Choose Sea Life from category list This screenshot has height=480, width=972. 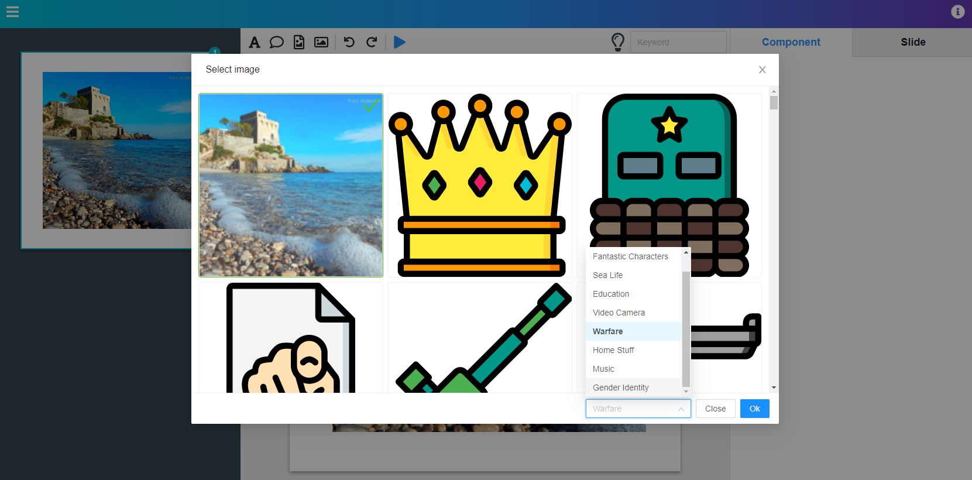click(607, 275)
